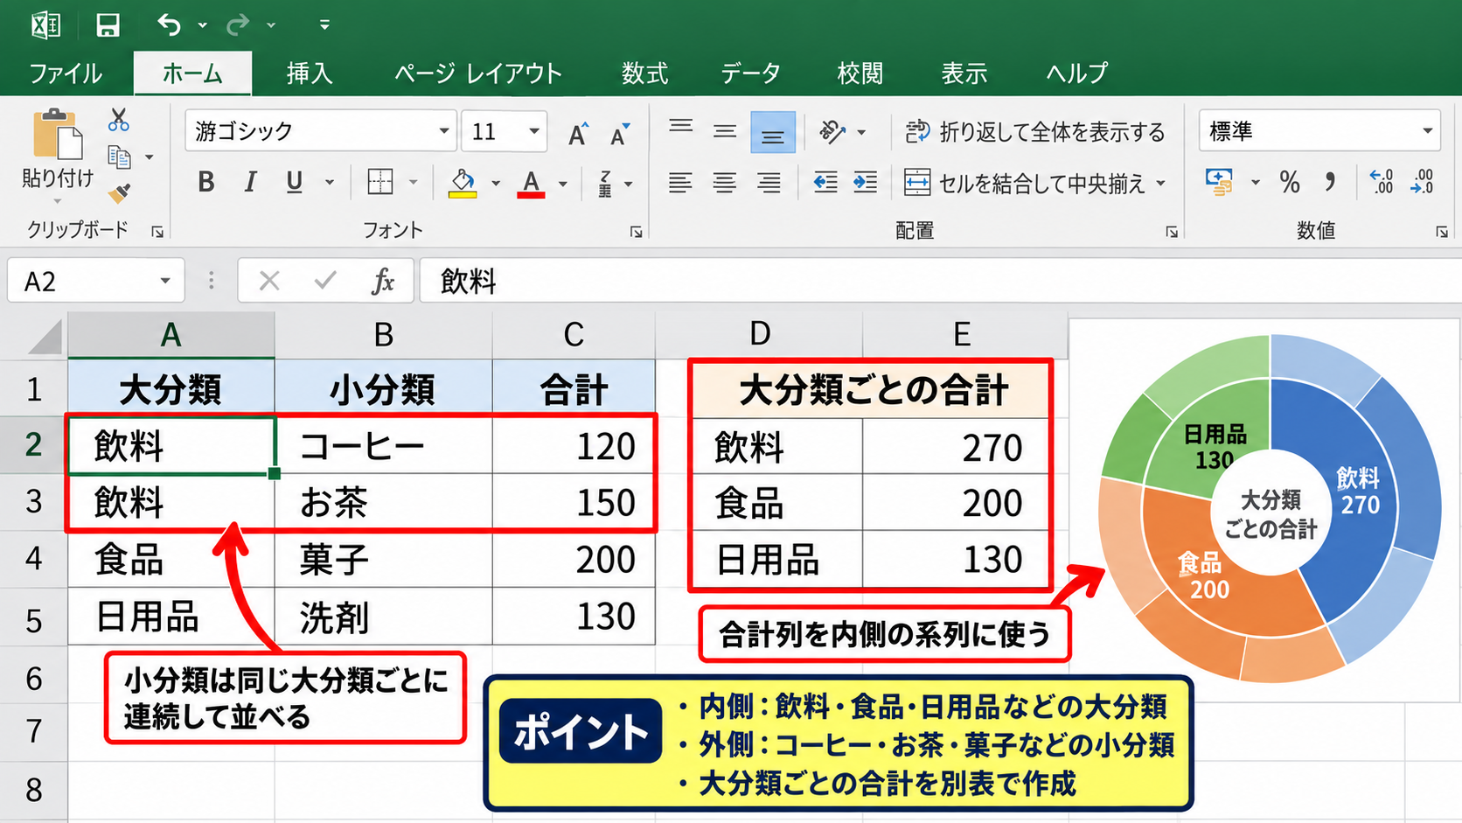This screenshot has height=823, width=1462.
Task: Click the formula bar showing 飲料
Action: [940, 281]
